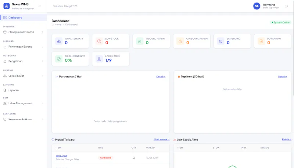
Task: Open Detail link for Pergerakan 7 Hari
Action: click(x=161, y=77)
